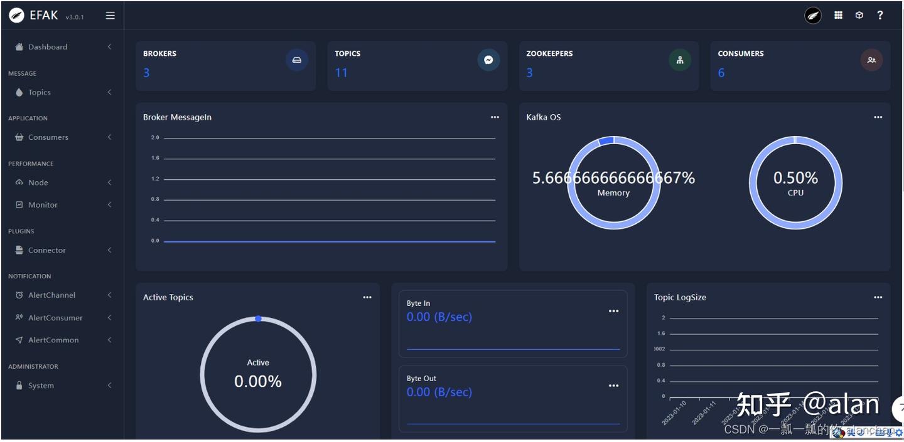Open the grid apps icon in header
The height and width of the screenshot is (442, 904).
[838, 15]
